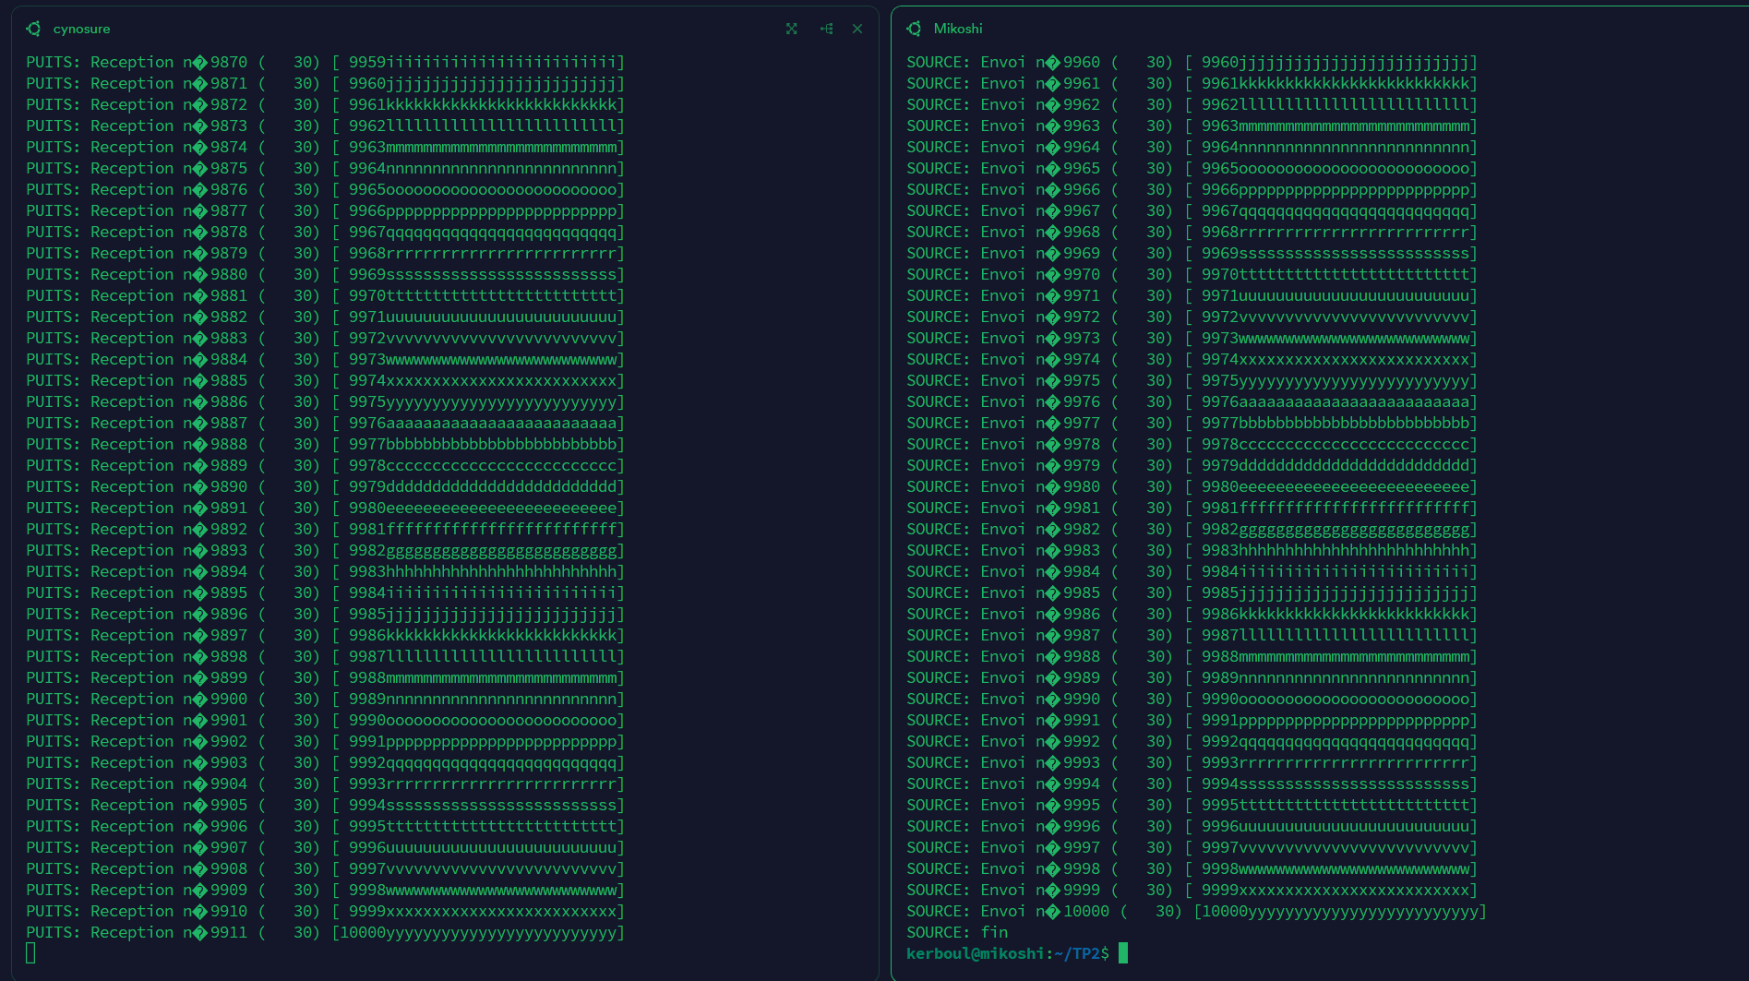Click the Ubuntu icon beside Mikoshi title
1749x981 pixels.
point(915,29)
